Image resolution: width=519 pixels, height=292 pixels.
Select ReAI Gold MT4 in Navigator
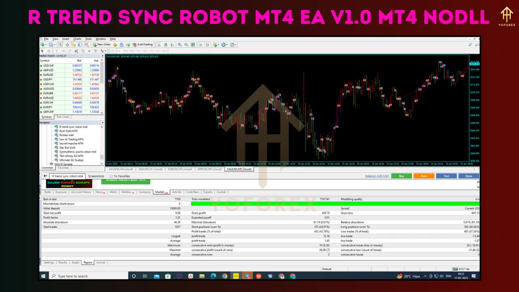tap(68, 131)
